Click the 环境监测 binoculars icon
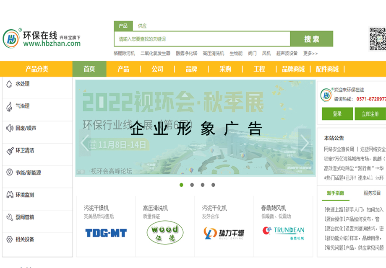The width and height of the screenshot is (386, 268). [x=9, y=195]
